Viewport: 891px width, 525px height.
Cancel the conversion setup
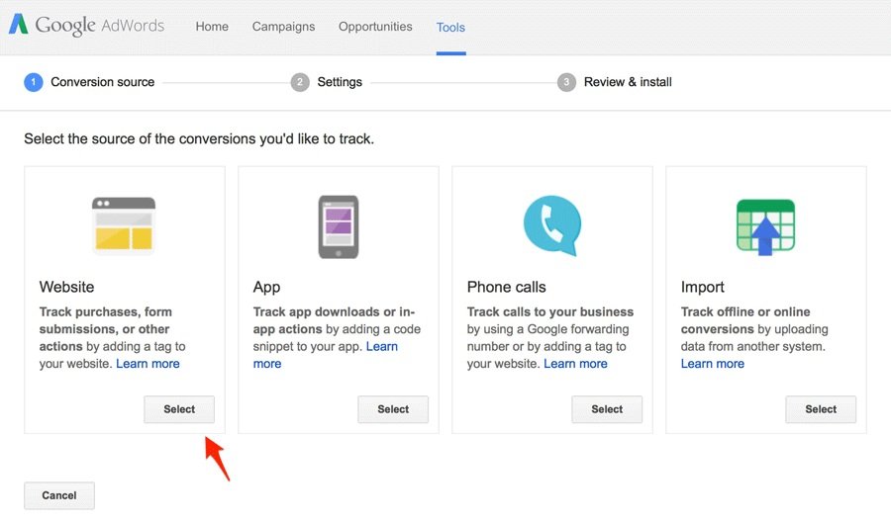tap(59, 495)
